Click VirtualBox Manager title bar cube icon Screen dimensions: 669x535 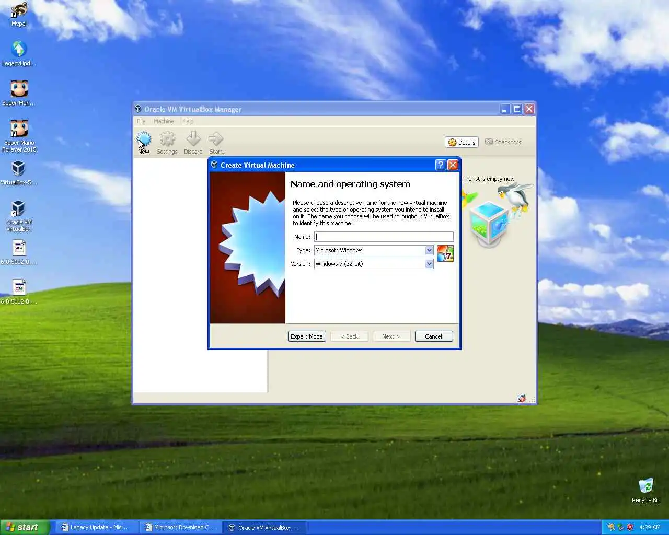(138, 109)
